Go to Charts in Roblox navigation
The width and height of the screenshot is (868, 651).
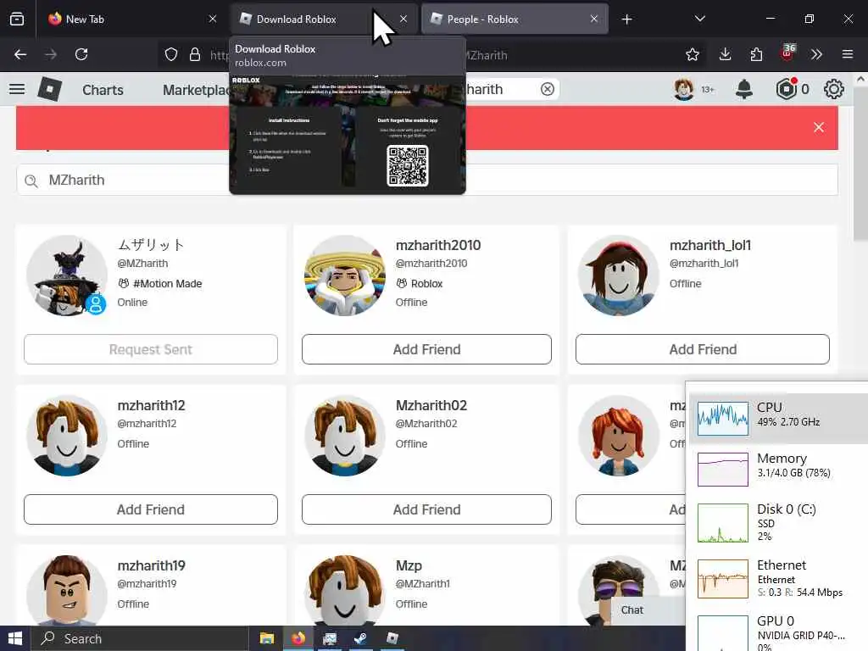pyautogui.click(x=103, y=90)
